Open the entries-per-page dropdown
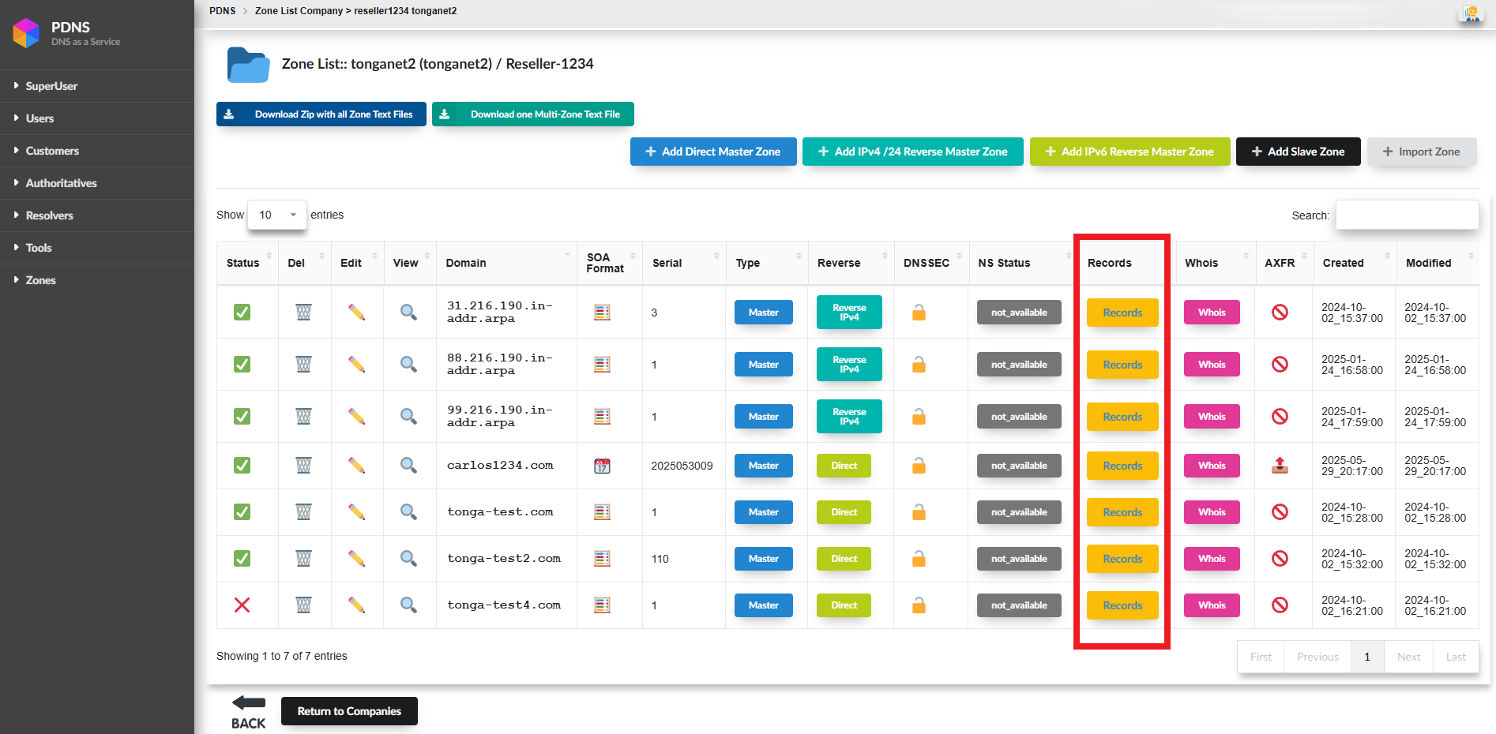The width and height of the screenshot is (1496, 734). pyautogui.click(x=277, y=215)
